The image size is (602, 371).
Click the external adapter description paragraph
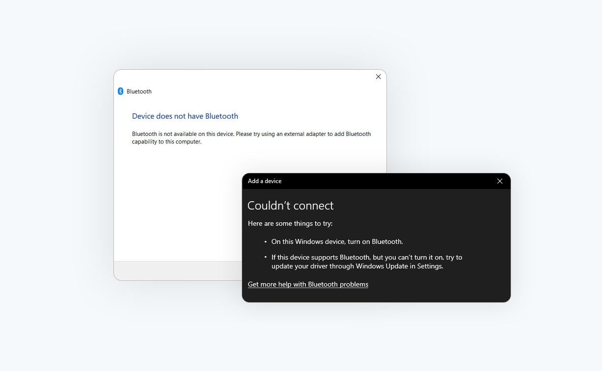[251, 137]
